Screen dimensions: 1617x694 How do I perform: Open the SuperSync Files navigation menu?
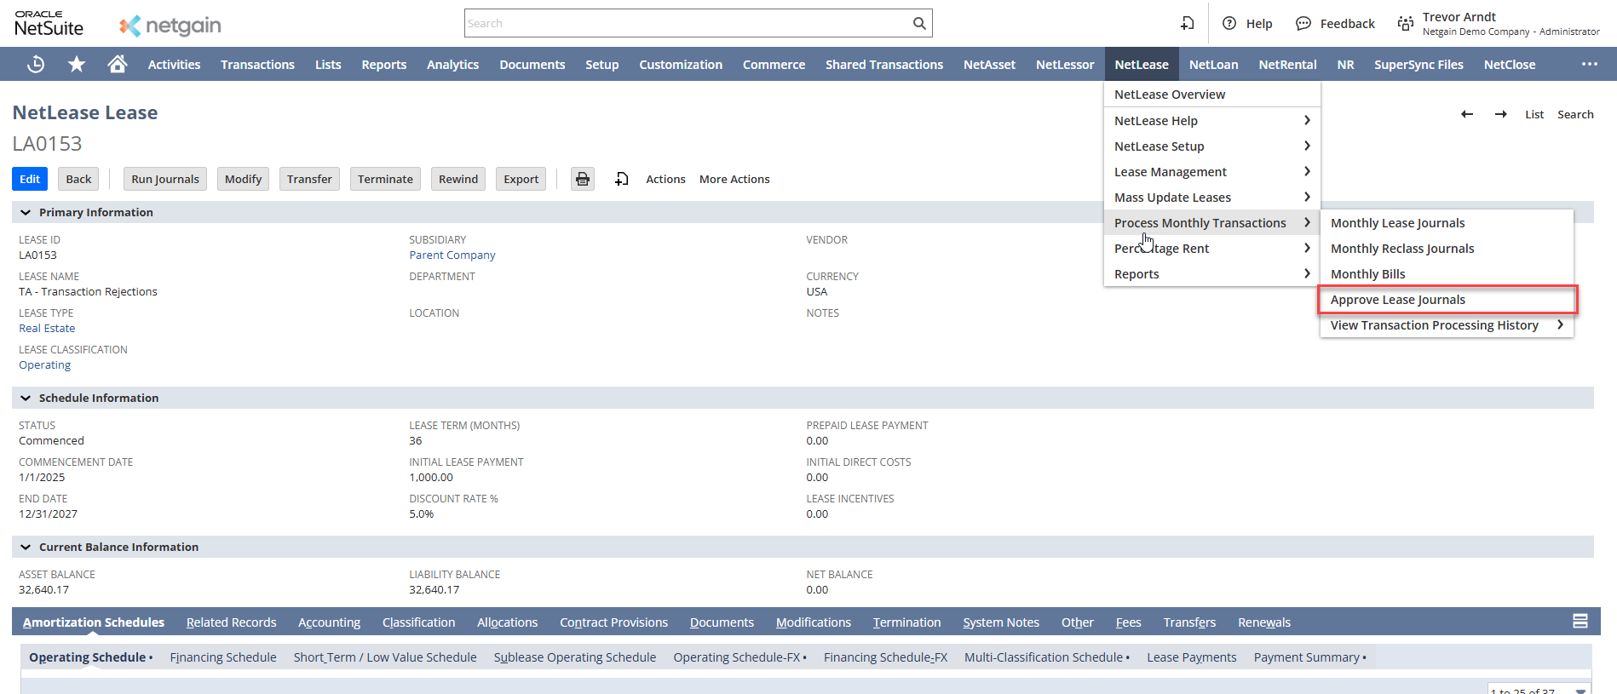[1418, 64]
